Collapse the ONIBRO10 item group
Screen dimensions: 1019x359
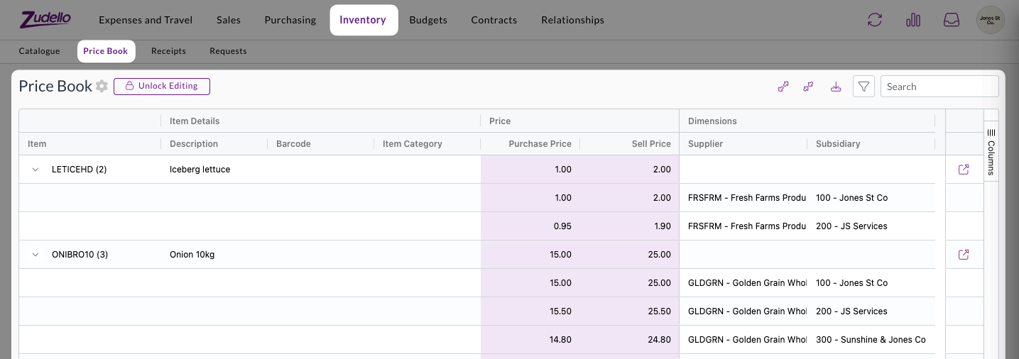36,255
